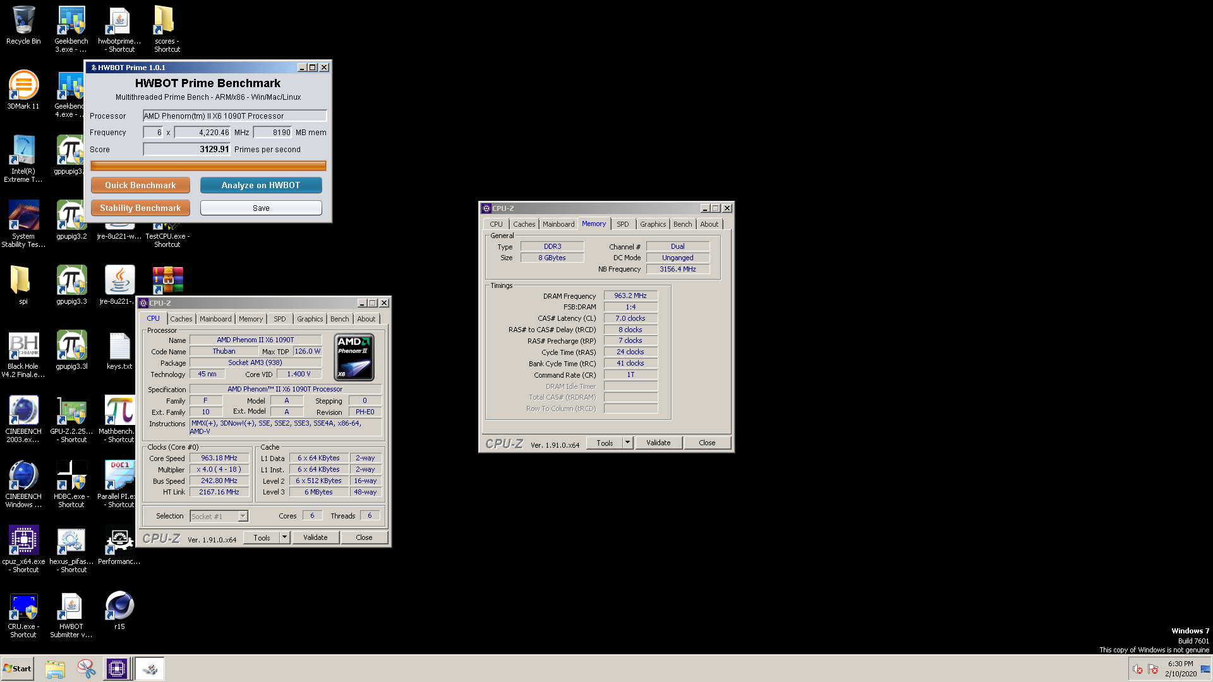Click the Start button
Screen dimensions: 1213x682
click(x=18, y=669)
